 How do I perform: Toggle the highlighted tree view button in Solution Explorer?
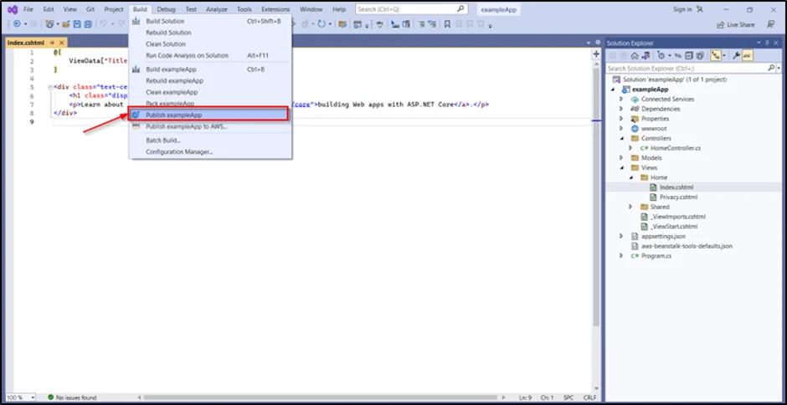click(x=717, y=55)
